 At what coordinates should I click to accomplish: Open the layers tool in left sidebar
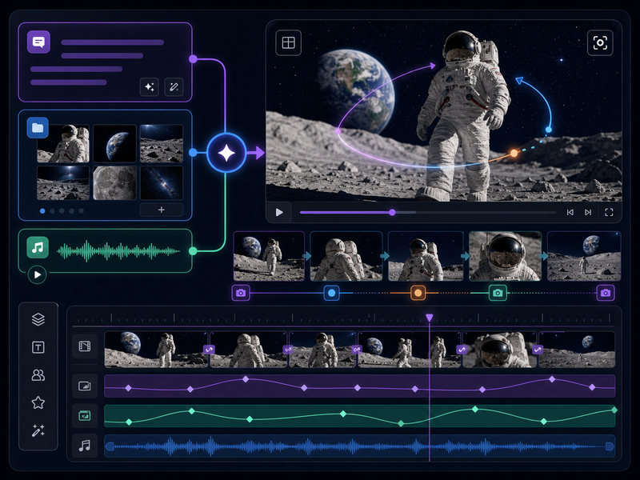tap(38, 319)
